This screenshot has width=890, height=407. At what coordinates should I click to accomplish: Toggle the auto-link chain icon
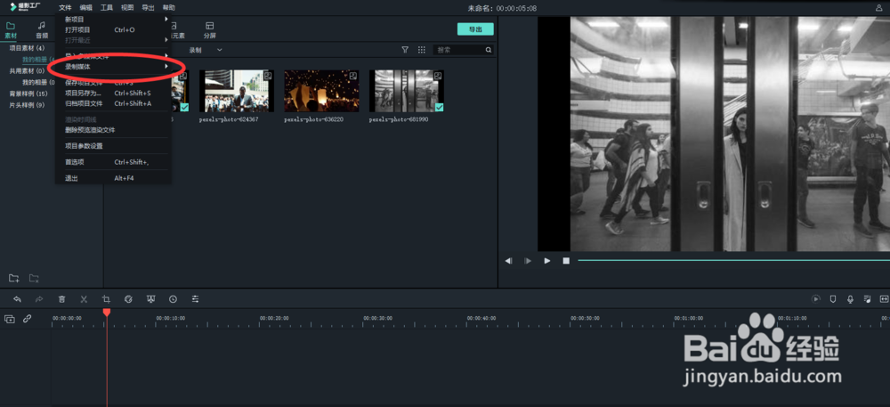(x=27, y=319)
